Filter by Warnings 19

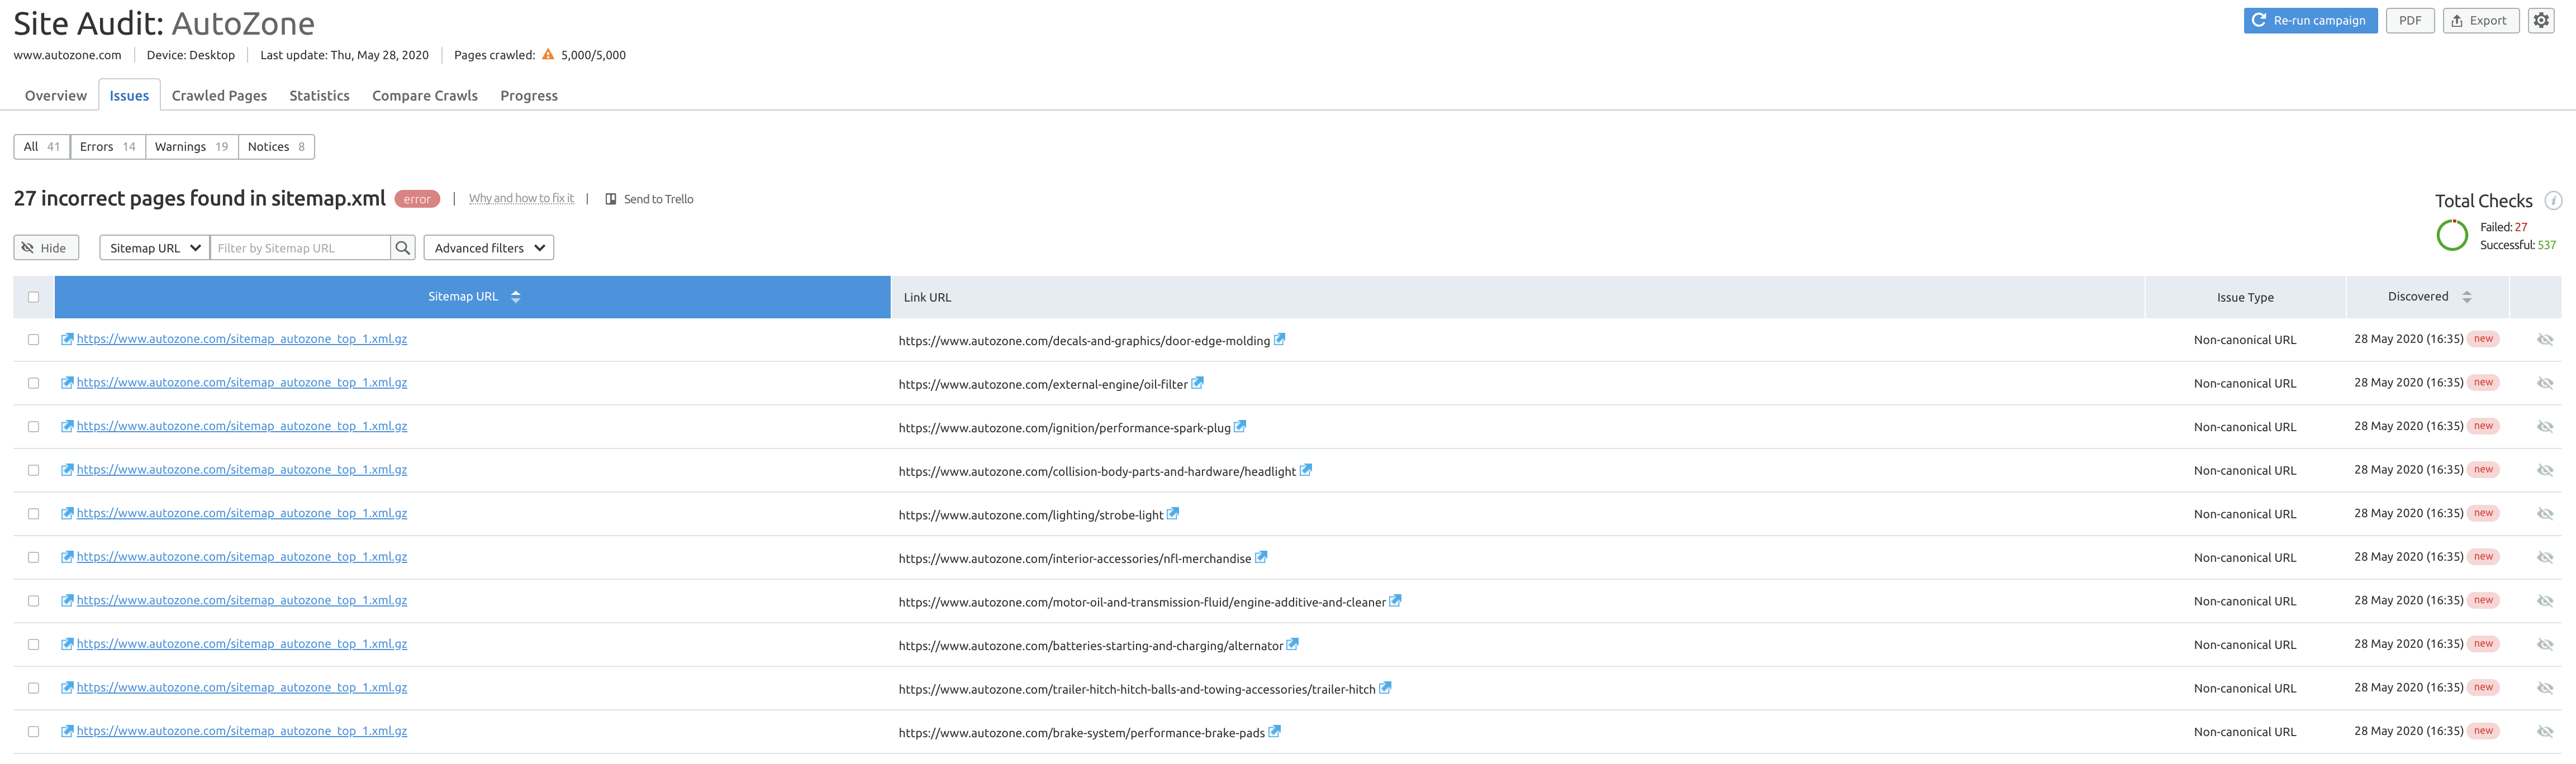[x=192, y=147]
